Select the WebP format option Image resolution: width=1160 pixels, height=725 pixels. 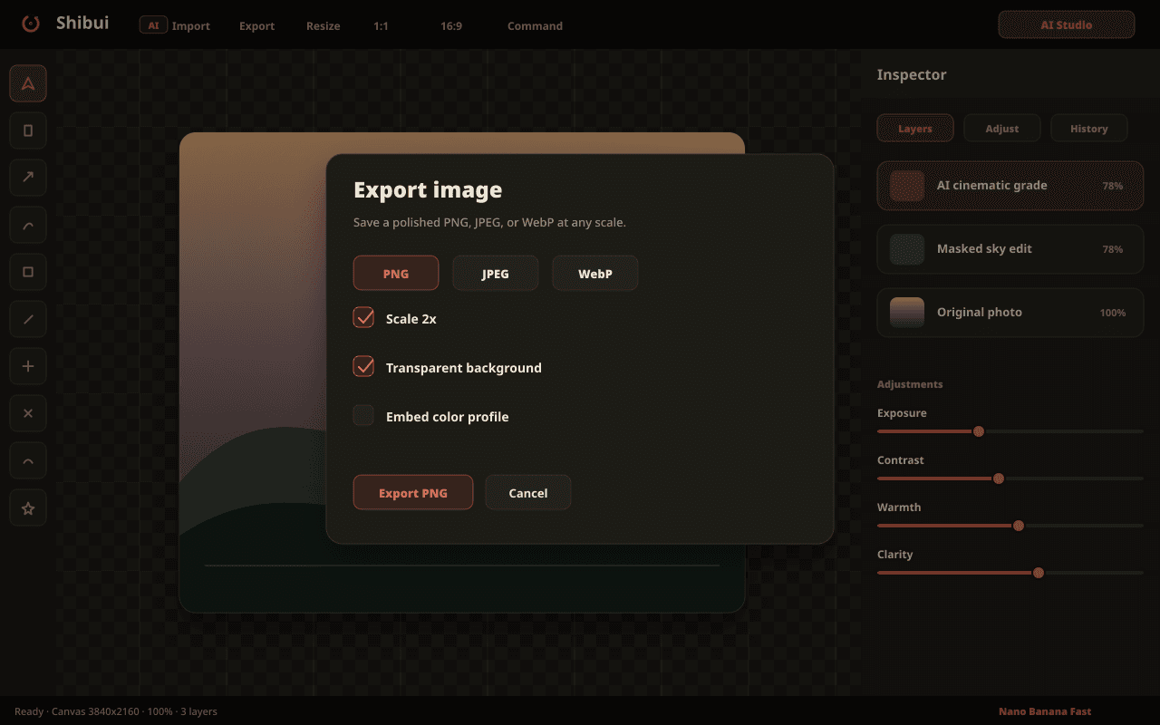[x=595, y=273]
